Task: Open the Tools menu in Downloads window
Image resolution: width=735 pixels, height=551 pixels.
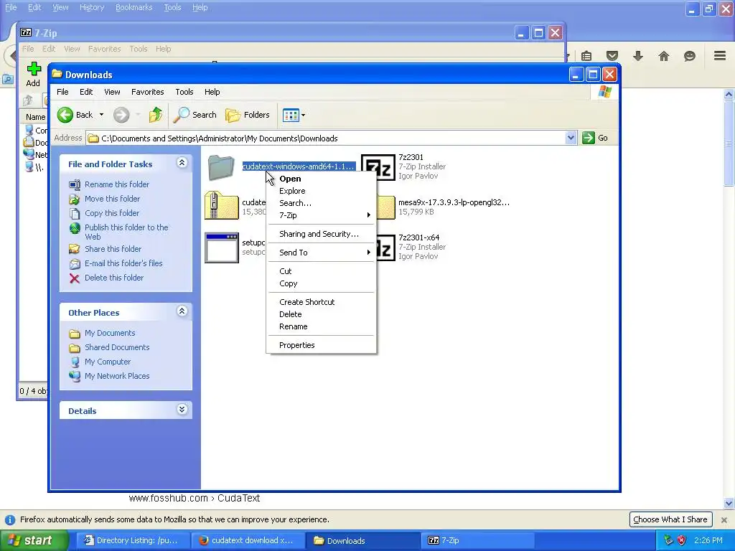Action: 184,92
